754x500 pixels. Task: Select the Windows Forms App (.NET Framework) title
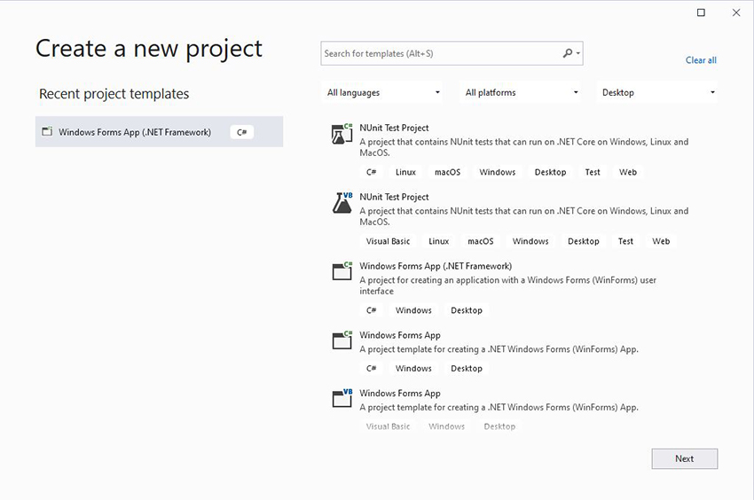click(x=436, y=266)
